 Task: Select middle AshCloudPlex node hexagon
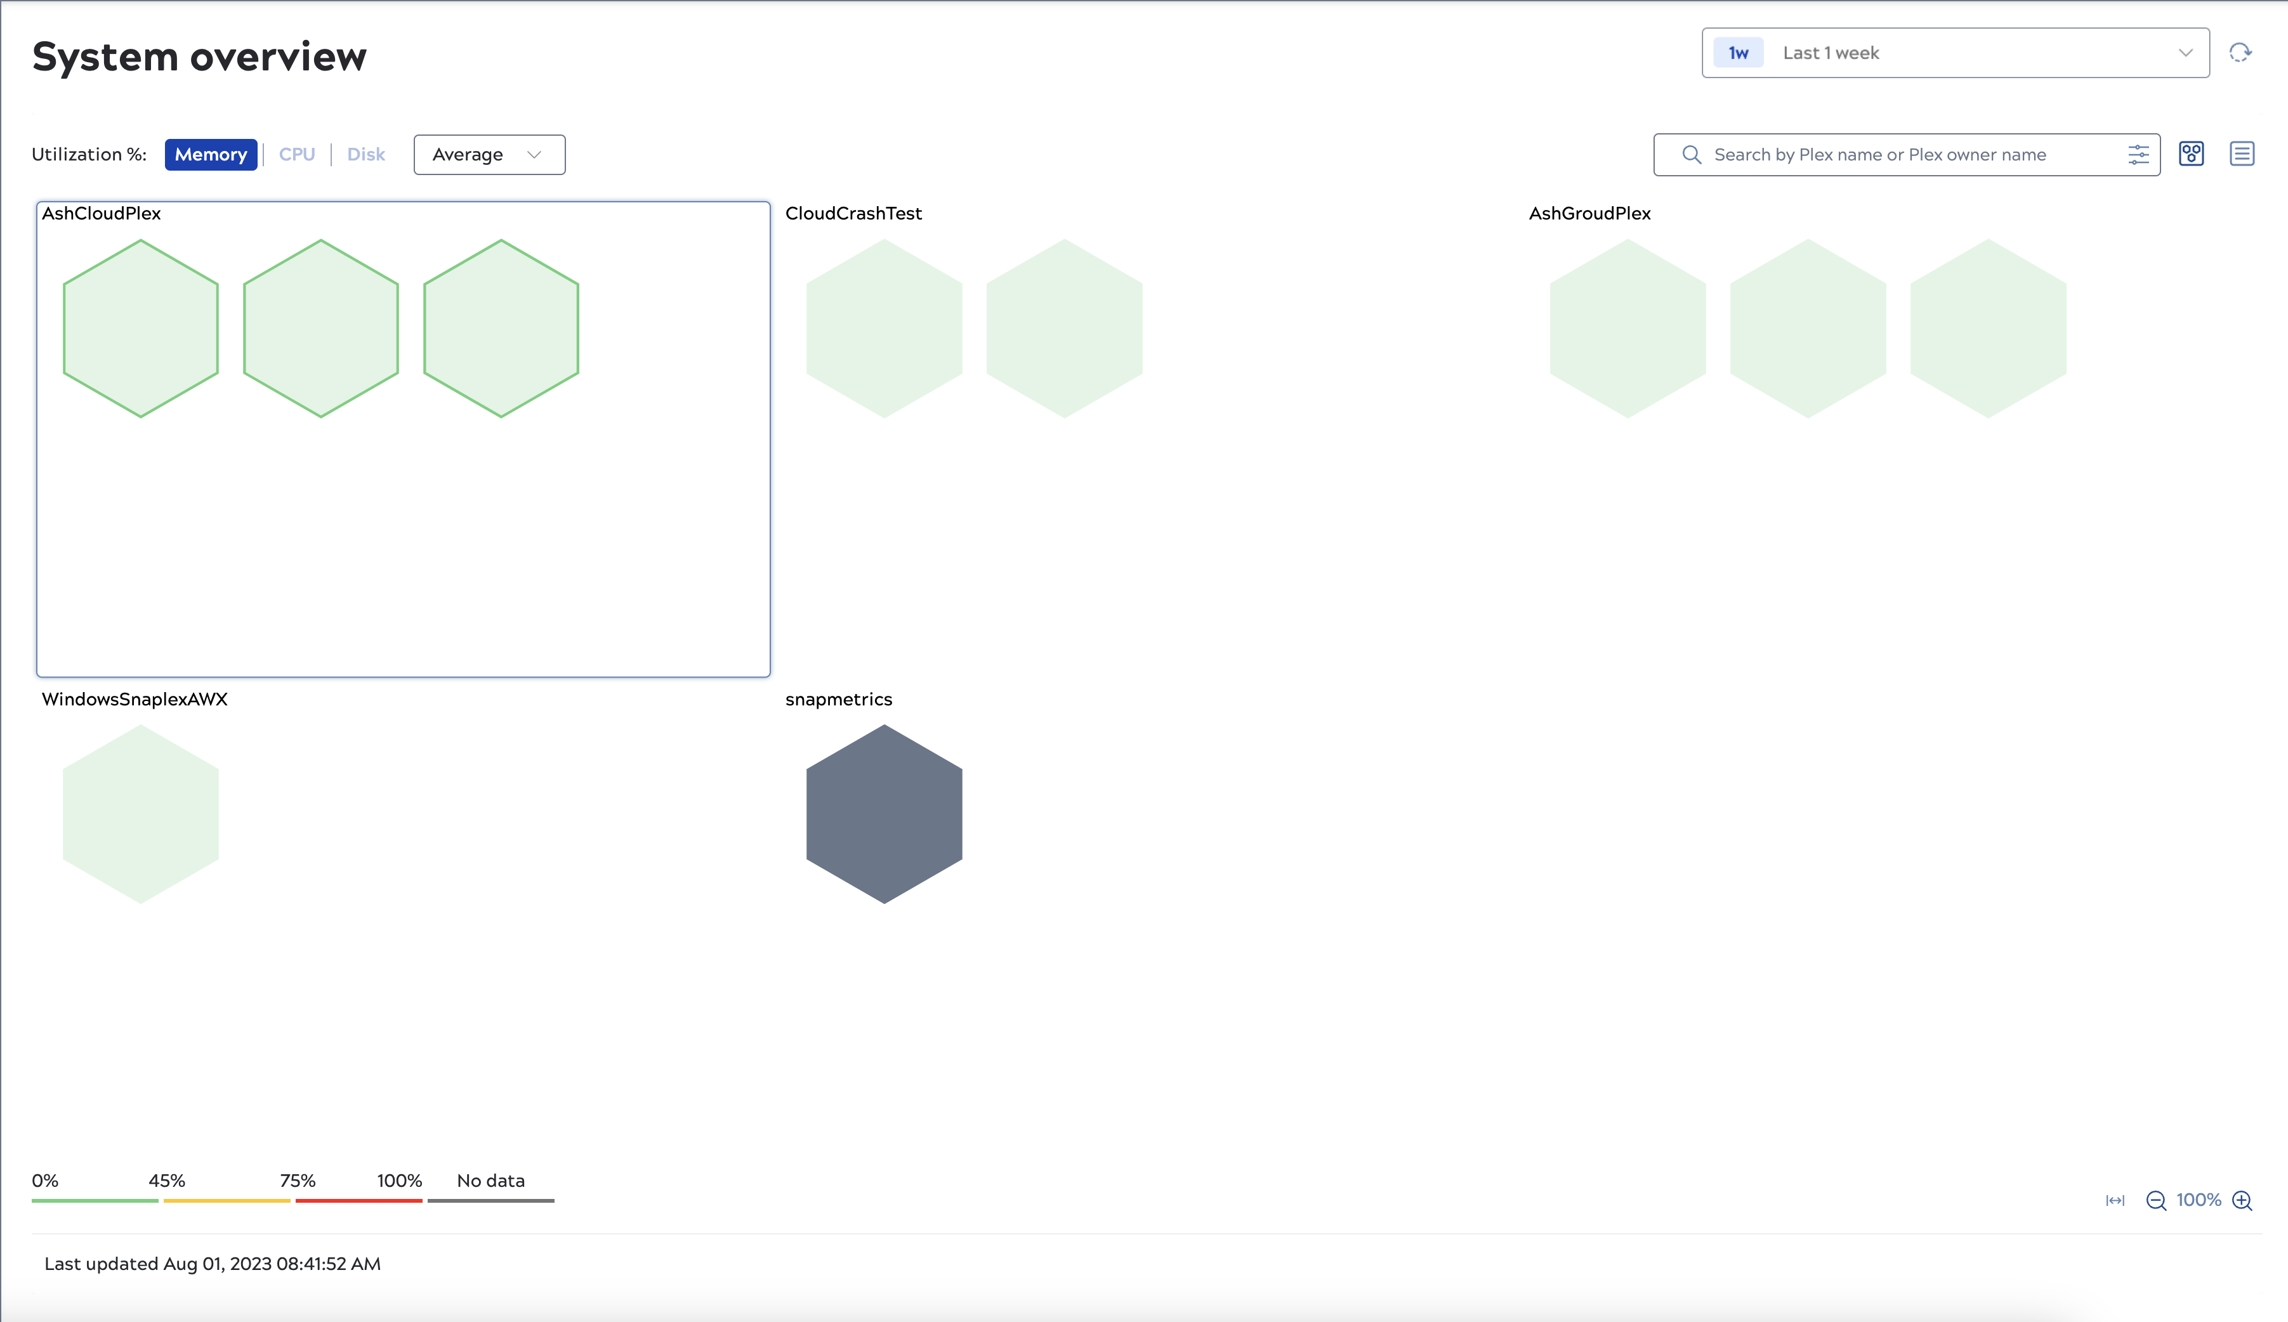[x=320, y=329]
